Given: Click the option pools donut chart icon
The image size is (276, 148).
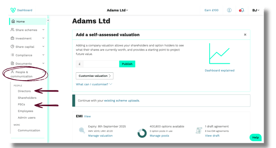Looking at the screenshot, I should point(142,133).
